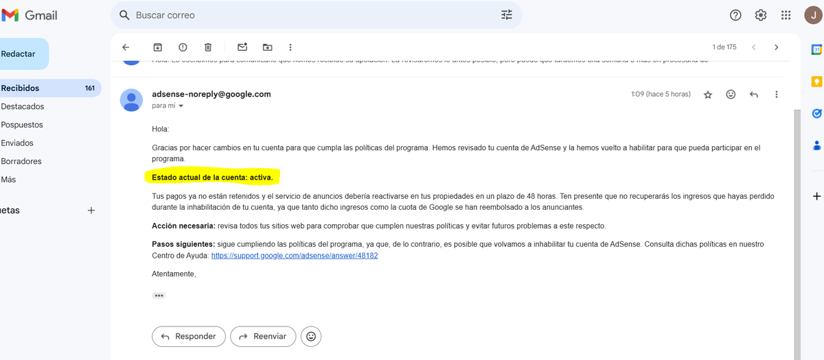Click the Reenviar button
The width and height of the screenshot is (824, 360).
(263, 336)
